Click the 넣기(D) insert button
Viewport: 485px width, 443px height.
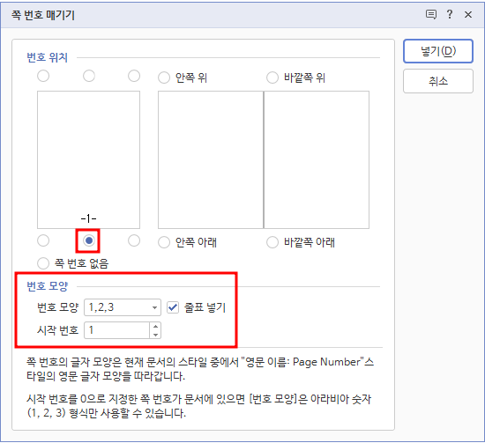(438, 51)
